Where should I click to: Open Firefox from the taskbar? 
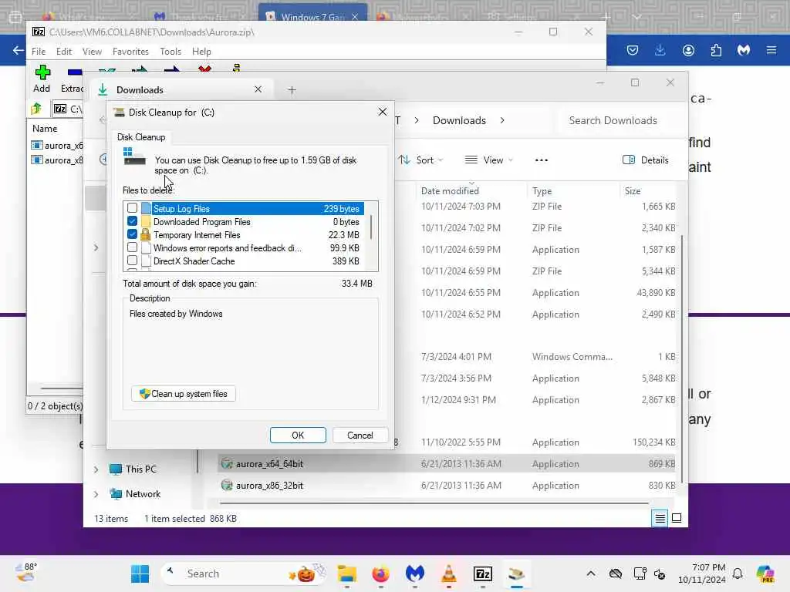[x=380, y=573]
